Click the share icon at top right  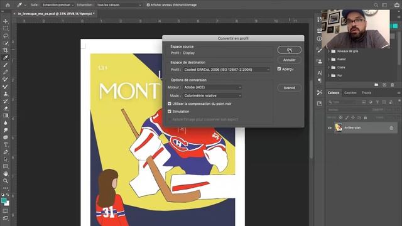(396, 5)
